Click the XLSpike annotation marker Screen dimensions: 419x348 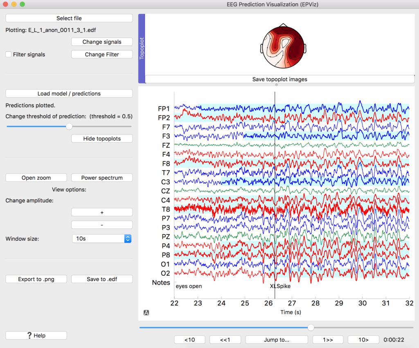pos(280,286)
